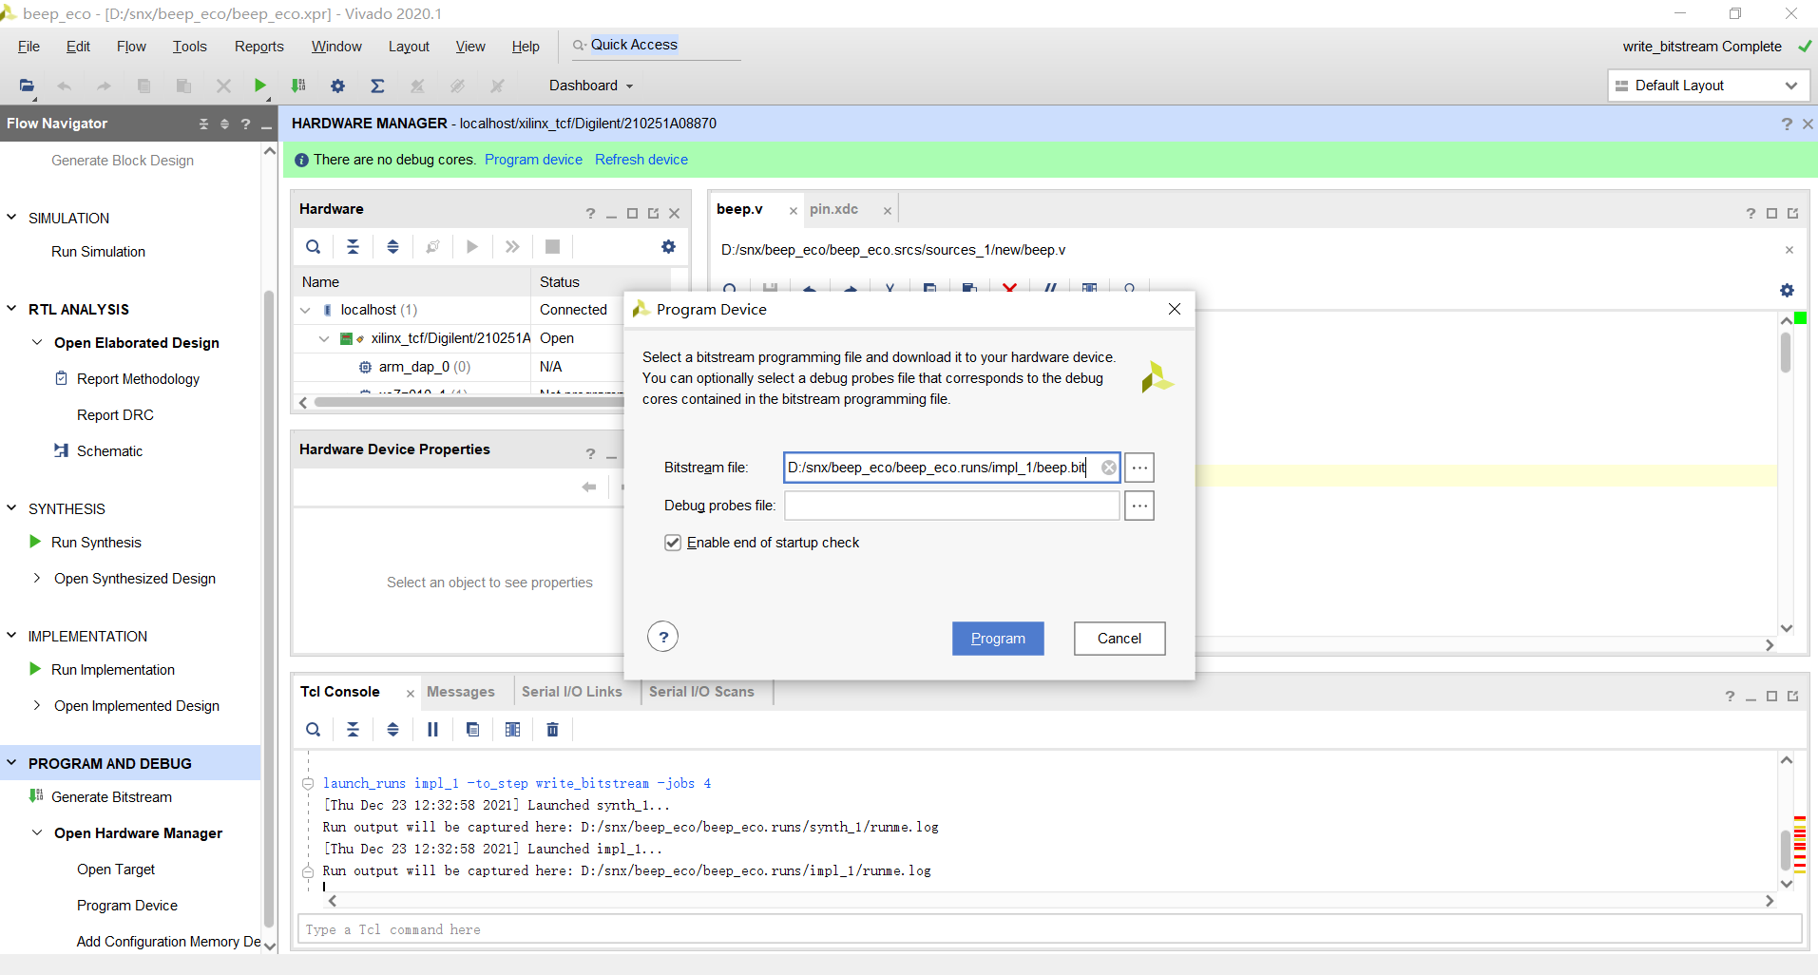Viewport: 1818px width, 975px height.
Task: Float the Hardware panel
Action: (x=653, y=213)
